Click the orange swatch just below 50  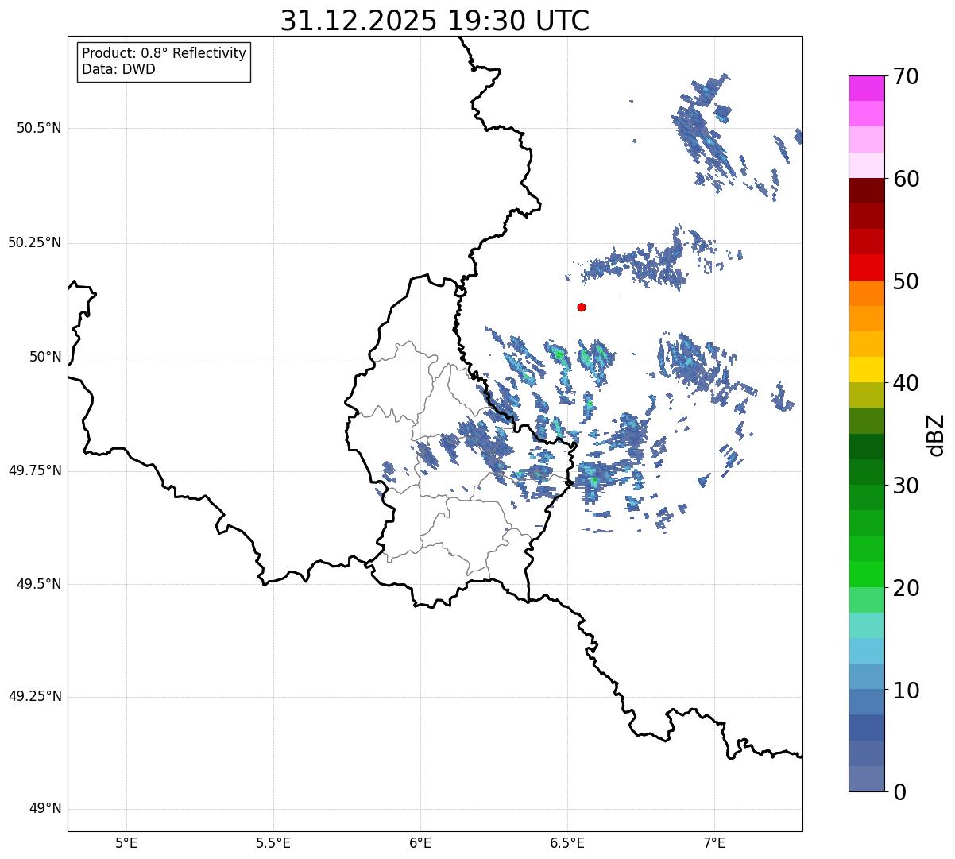click(x=865, y=293)
